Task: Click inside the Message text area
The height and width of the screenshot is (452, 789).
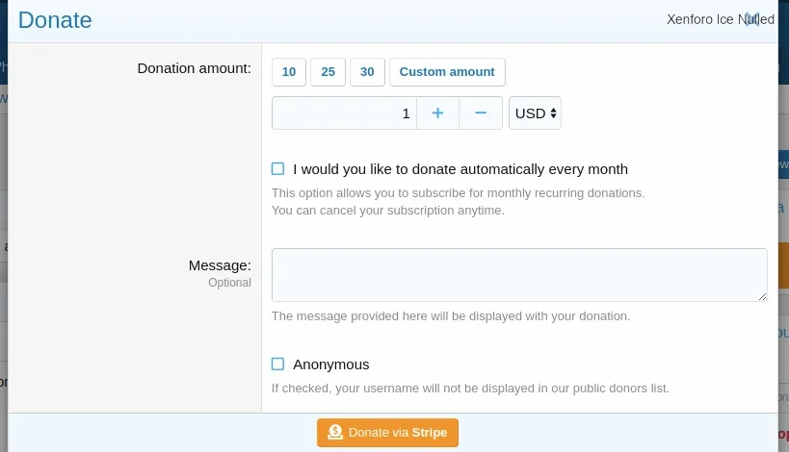Action: pyautogui.click(x=518, y=274)
